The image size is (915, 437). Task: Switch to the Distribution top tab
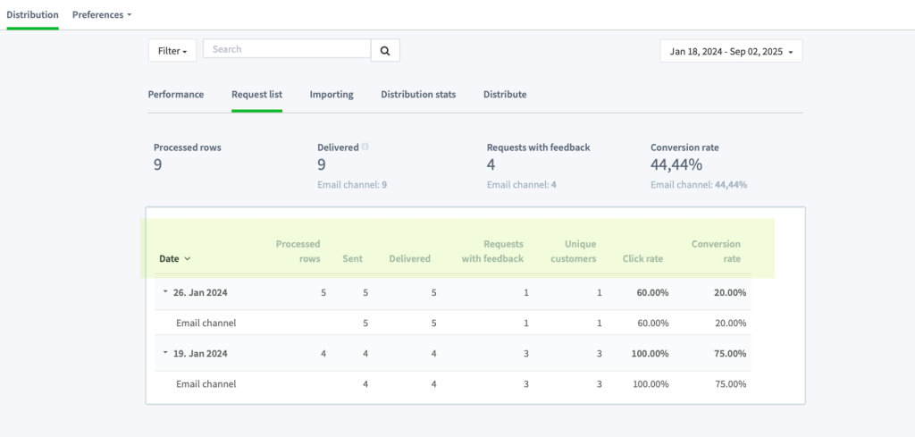coord(33,14)
